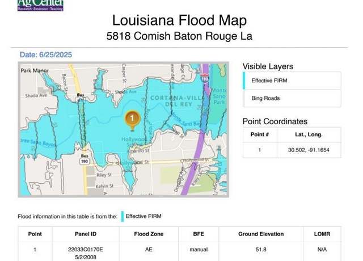The height and width of the screenshot is (261, 363).
Task: Select the Effective FIRM visible layer
Action: tap(269, 81)
